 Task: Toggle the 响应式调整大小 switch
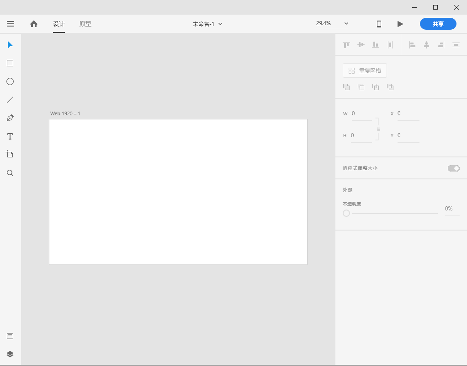click(x=454, y=168)
